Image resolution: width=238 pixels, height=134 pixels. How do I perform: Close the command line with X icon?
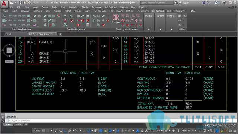pos(3,117)
